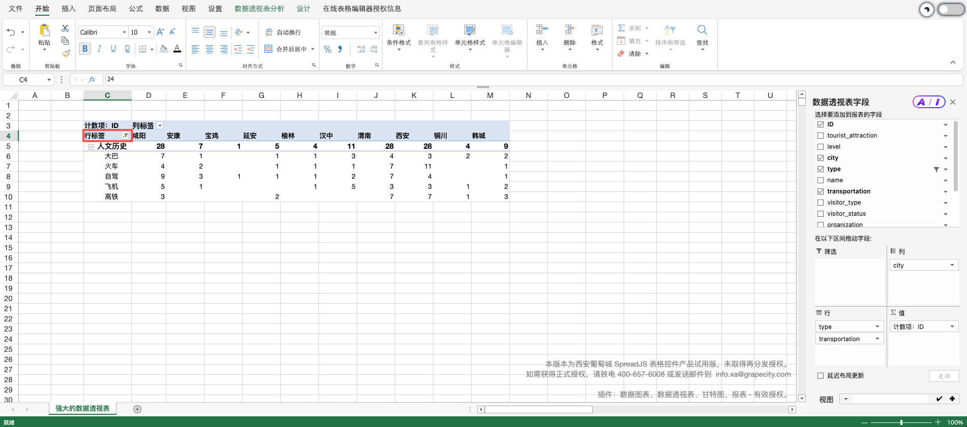Screen dimensions: 967x427
Task: Click the paste clipboard icon
Action: (x=44, y=30)
